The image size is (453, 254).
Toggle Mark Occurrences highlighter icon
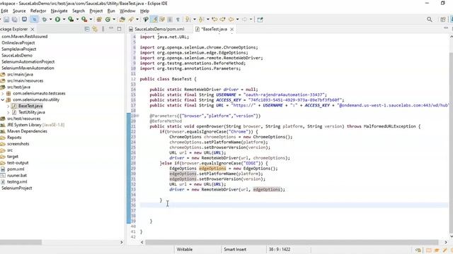154,20
